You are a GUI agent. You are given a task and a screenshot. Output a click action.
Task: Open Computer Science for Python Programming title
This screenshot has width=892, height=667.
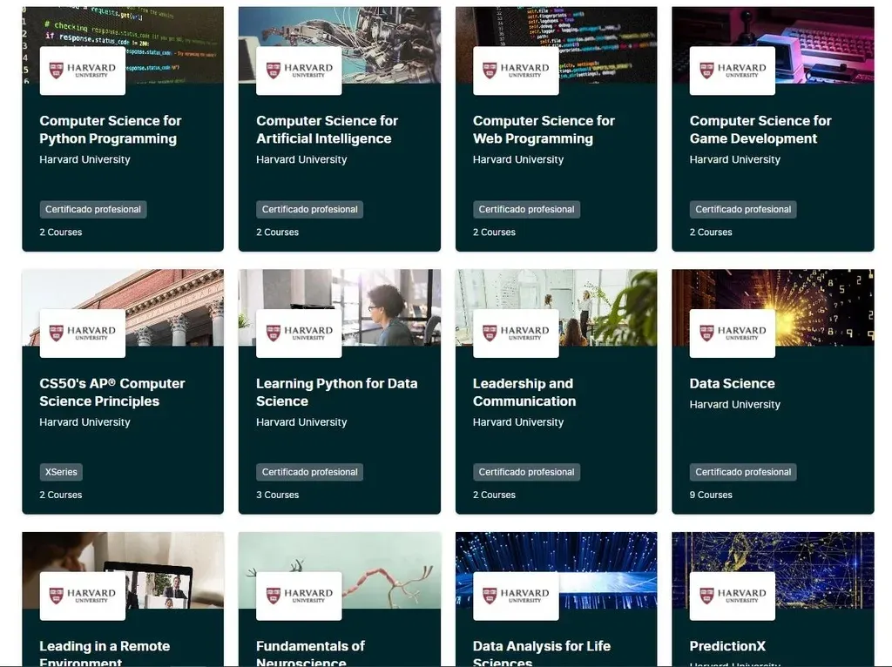111,130
